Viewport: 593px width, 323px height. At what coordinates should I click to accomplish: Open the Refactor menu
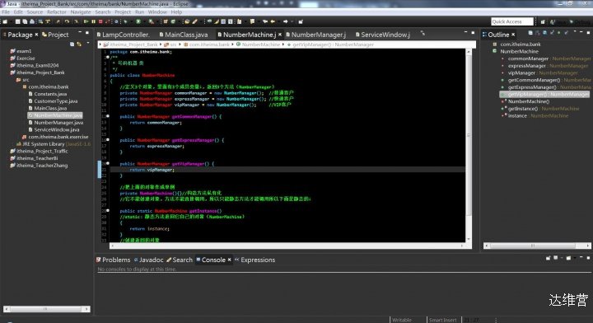point(56,12)
